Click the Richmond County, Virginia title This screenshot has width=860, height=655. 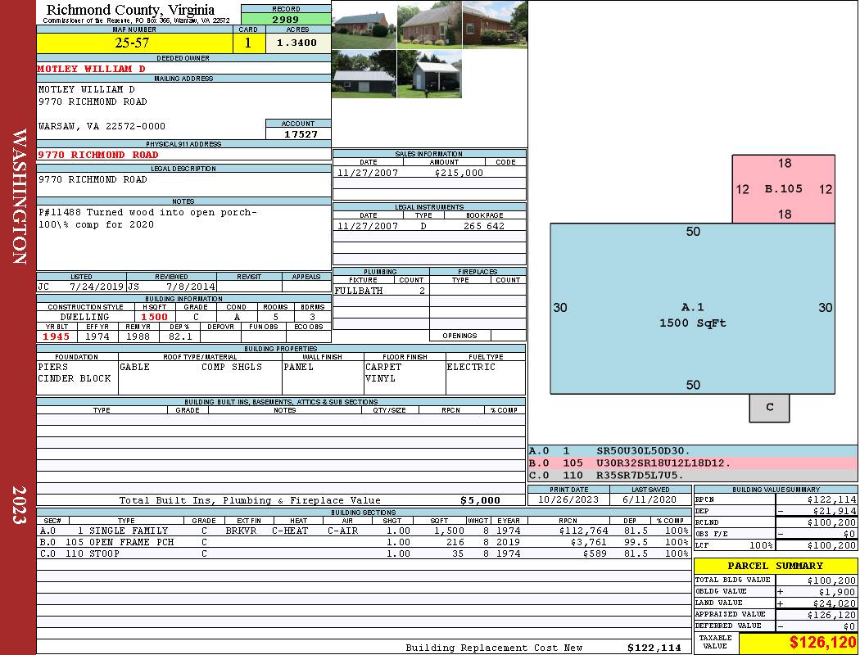point(130,10)
